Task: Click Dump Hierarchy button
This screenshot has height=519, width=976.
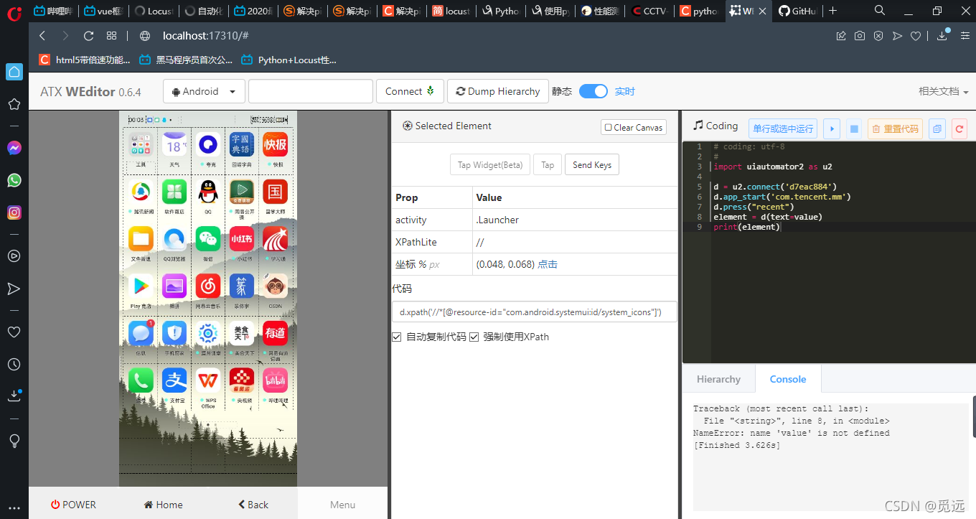Action: point(498,91)
